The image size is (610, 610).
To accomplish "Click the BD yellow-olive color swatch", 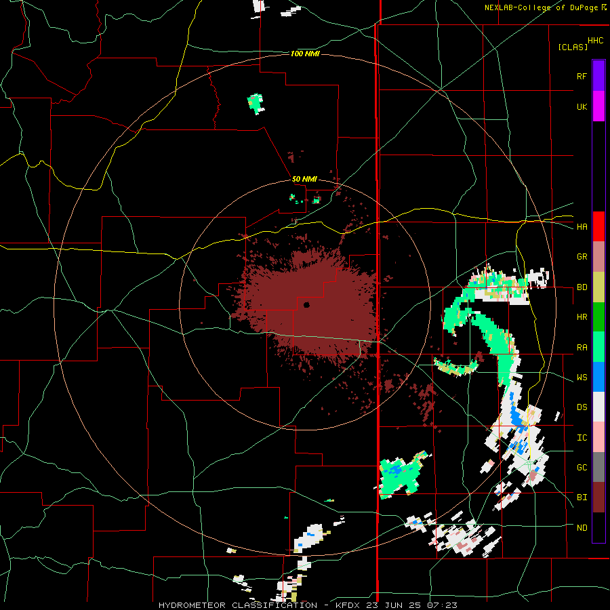I will point(598,287).
